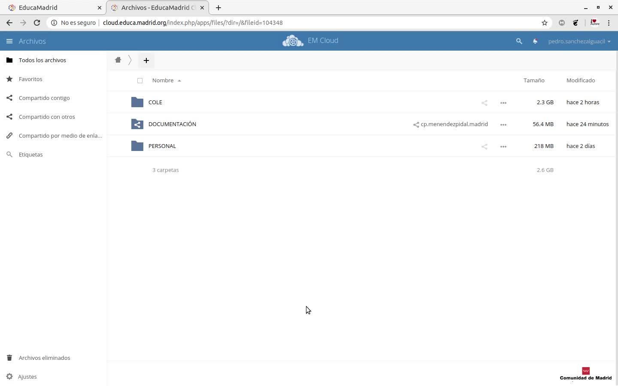Open the PERSONAL folder icon
The image size is (618, 386).
click(137, 146)
